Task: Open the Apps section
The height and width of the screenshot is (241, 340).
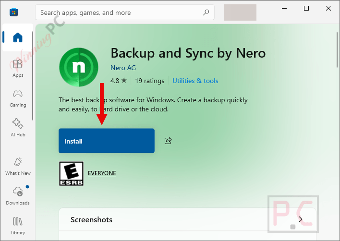Action: click(18, 69)
